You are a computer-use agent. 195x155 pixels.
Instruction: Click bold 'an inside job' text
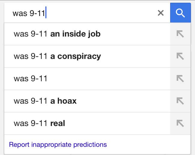(75, 34)
